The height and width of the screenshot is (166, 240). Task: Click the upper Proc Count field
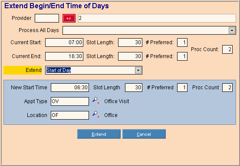click(x=227, y=49)
